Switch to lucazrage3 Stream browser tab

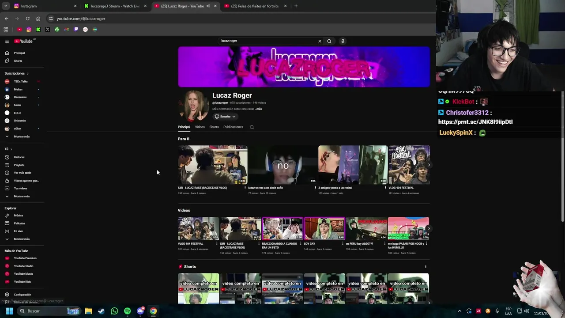115,6
